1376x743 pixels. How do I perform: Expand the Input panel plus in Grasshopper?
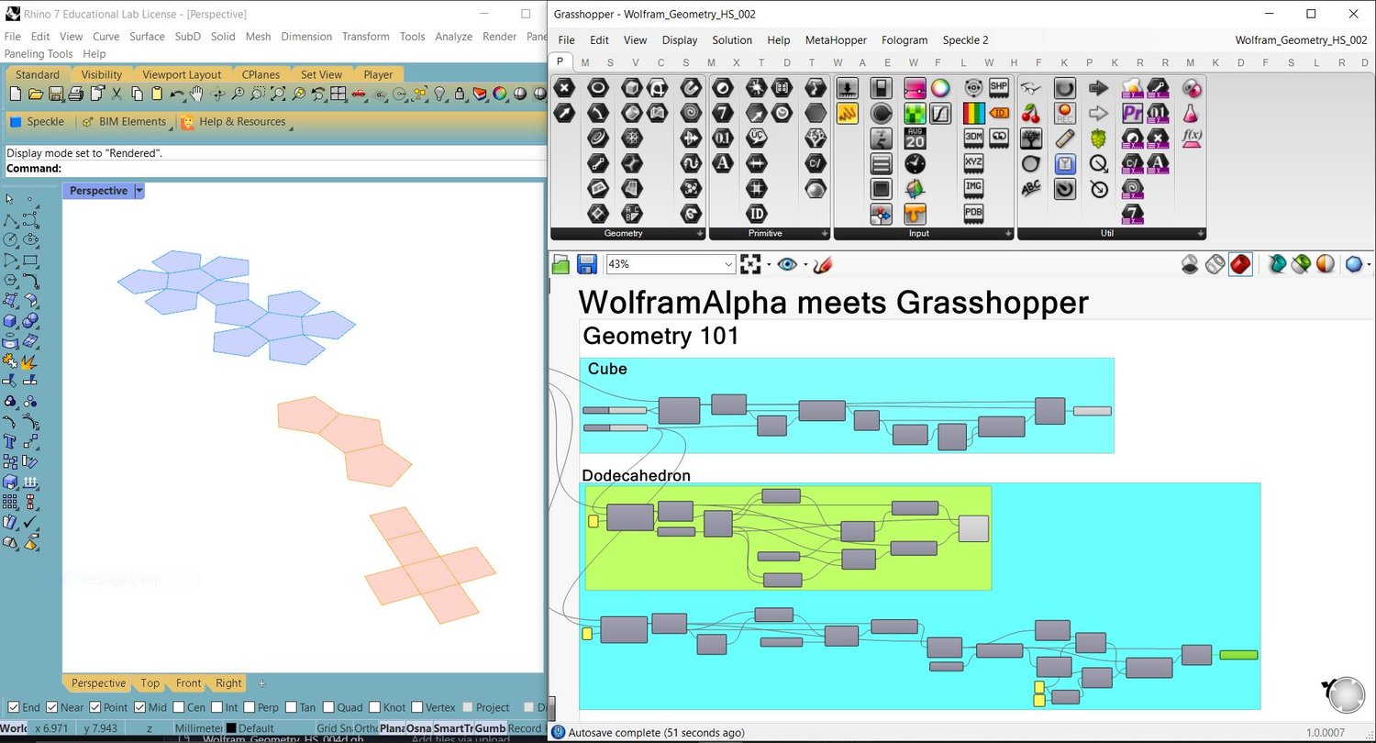[x=1008, y=234]
